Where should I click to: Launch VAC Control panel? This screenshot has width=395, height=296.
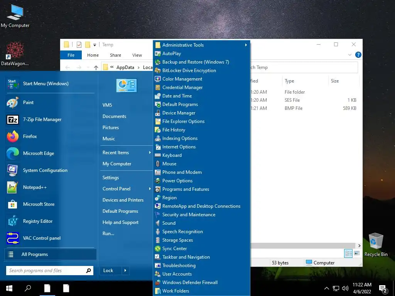[x=50, y=238]
